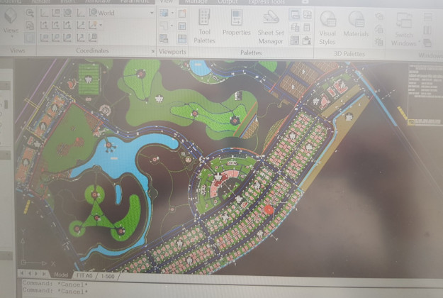Click the red marker in the drawing
Screen dimensions: 443x298
click(269, 209)
